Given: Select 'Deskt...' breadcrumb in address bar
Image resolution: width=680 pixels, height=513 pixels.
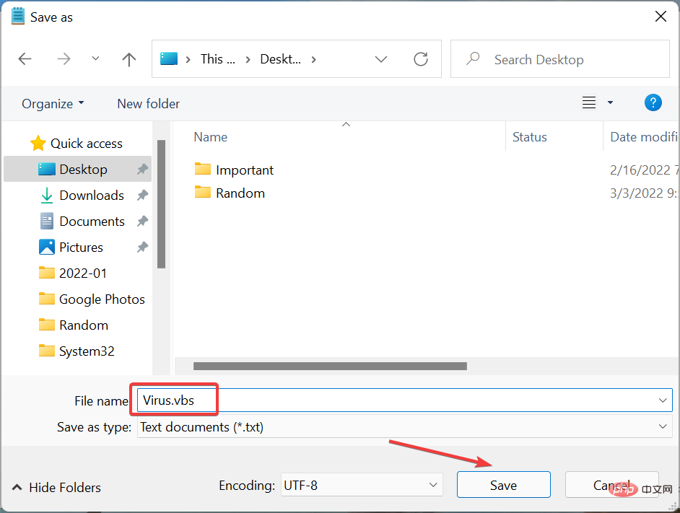Looking at the screenshot, I should coord(280,59).
